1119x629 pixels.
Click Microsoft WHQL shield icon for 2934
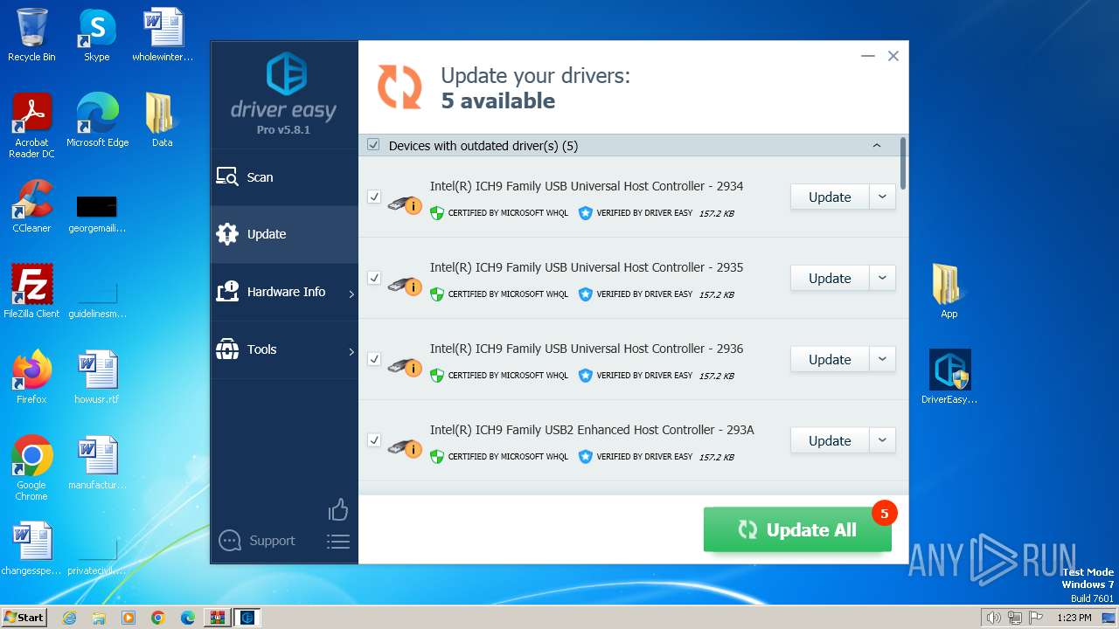pos(437,213)
